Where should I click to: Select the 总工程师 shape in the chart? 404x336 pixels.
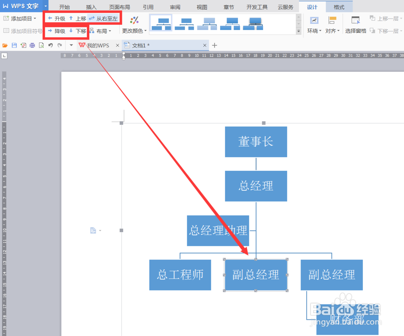coord(180,275)
